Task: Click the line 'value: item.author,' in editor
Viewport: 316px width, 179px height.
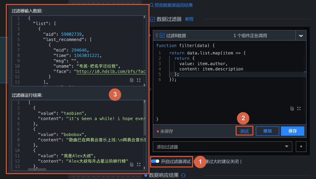Action: [x=203, y=64]
